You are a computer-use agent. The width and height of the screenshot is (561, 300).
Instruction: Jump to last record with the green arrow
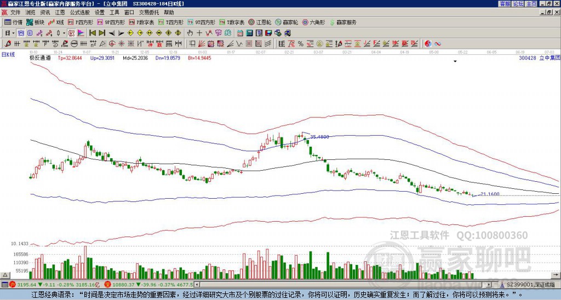(x=102, y=33)
